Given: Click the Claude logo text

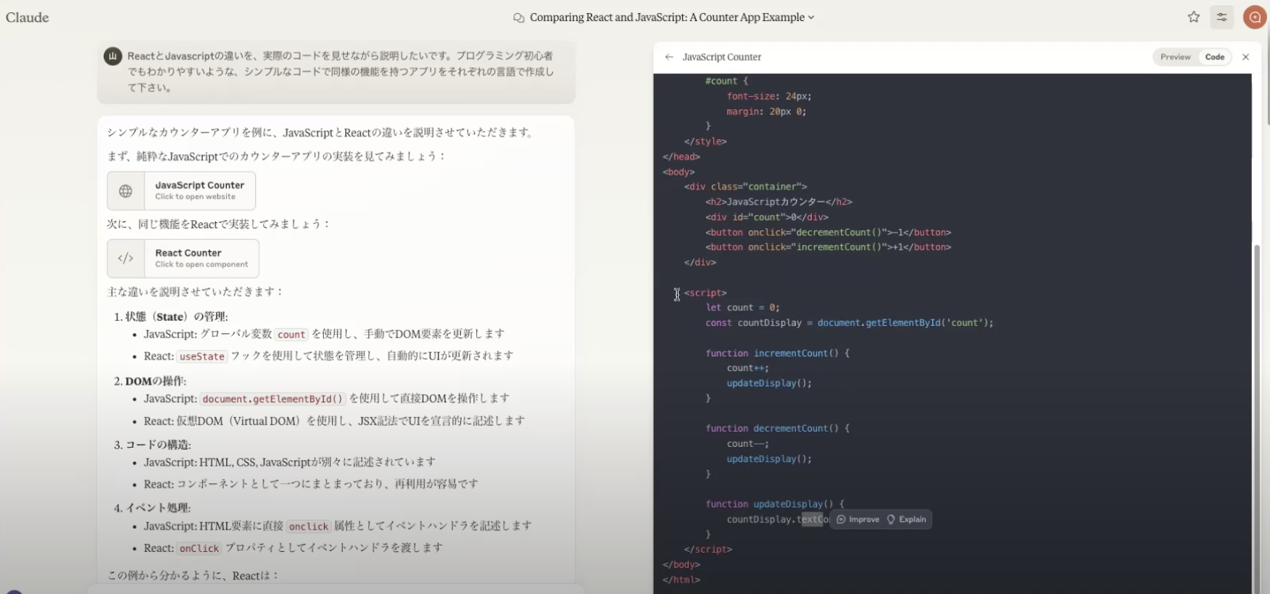Looking at the screenshot, I should [28, 17].
